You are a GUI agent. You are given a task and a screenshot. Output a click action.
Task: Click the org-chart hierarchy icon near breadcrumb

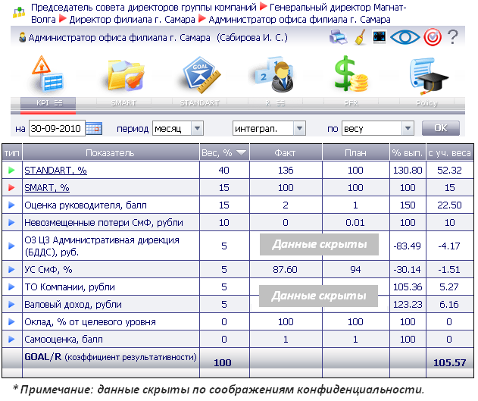[19, 12]
